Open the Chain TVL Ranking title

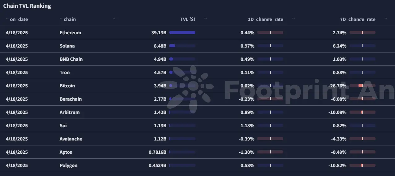click(x=27, y=6)
